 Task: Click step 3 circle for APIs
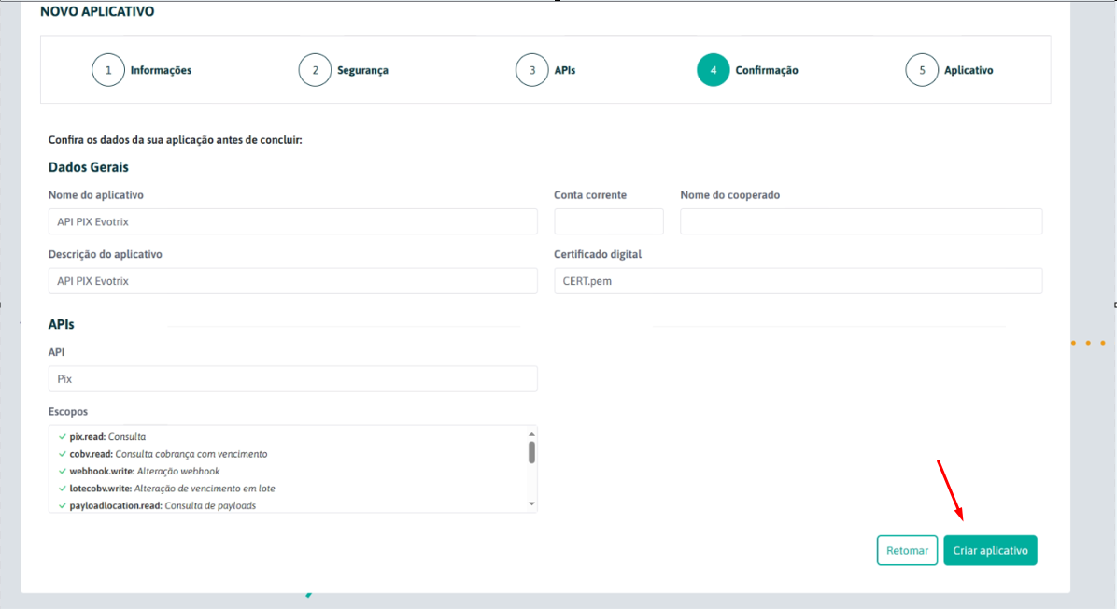(531, 70)
